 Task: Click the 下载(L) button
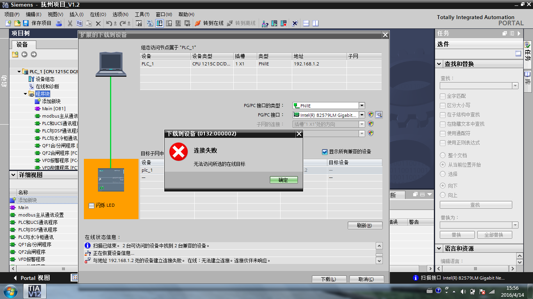(329, 279)
